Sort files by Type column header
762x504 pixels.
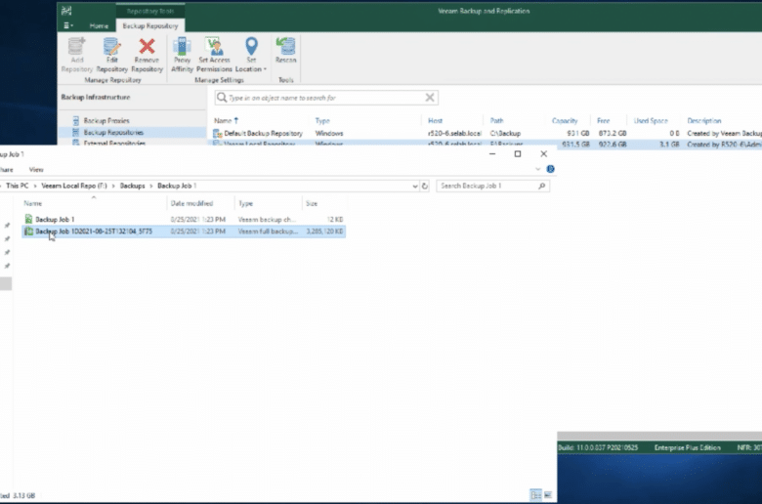[245, 203]
